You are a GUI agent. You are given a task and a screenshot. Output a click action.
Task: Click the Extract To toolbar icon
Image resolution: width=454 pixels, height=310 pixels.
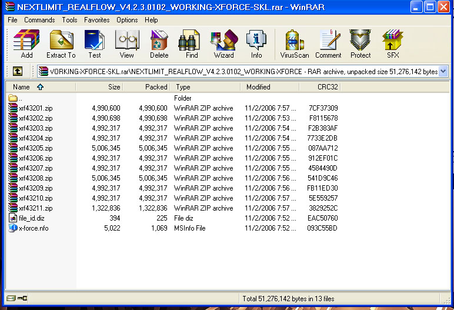[x=61, y=44]
